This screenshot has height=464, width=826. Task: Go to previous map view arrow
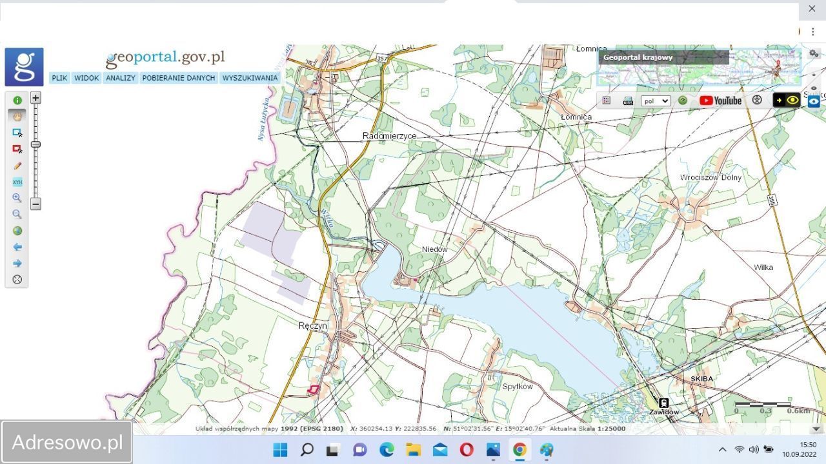17,247
